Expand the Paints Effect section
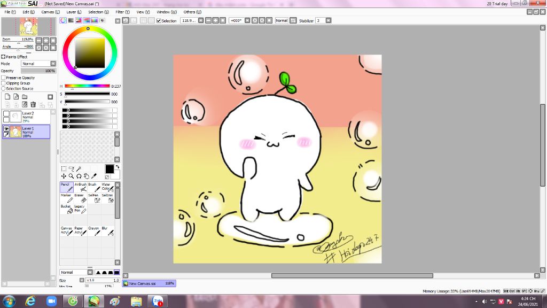547x308 pixels. 3,57
